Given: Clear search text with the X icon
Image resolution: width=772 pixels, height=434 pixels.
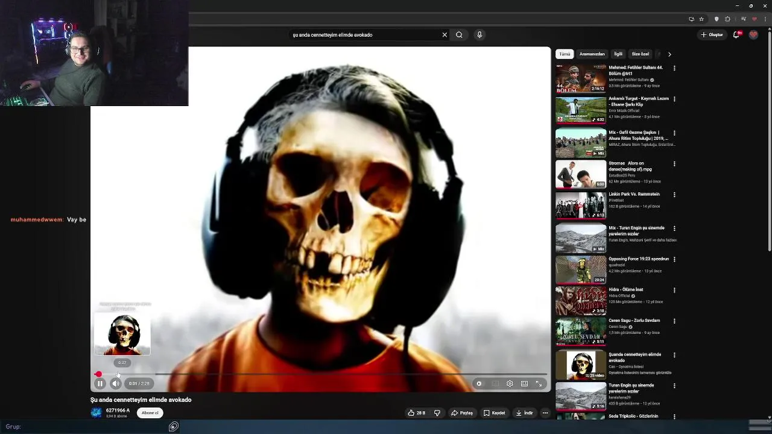Looking at the screenshot, I should tap(445, 35).
